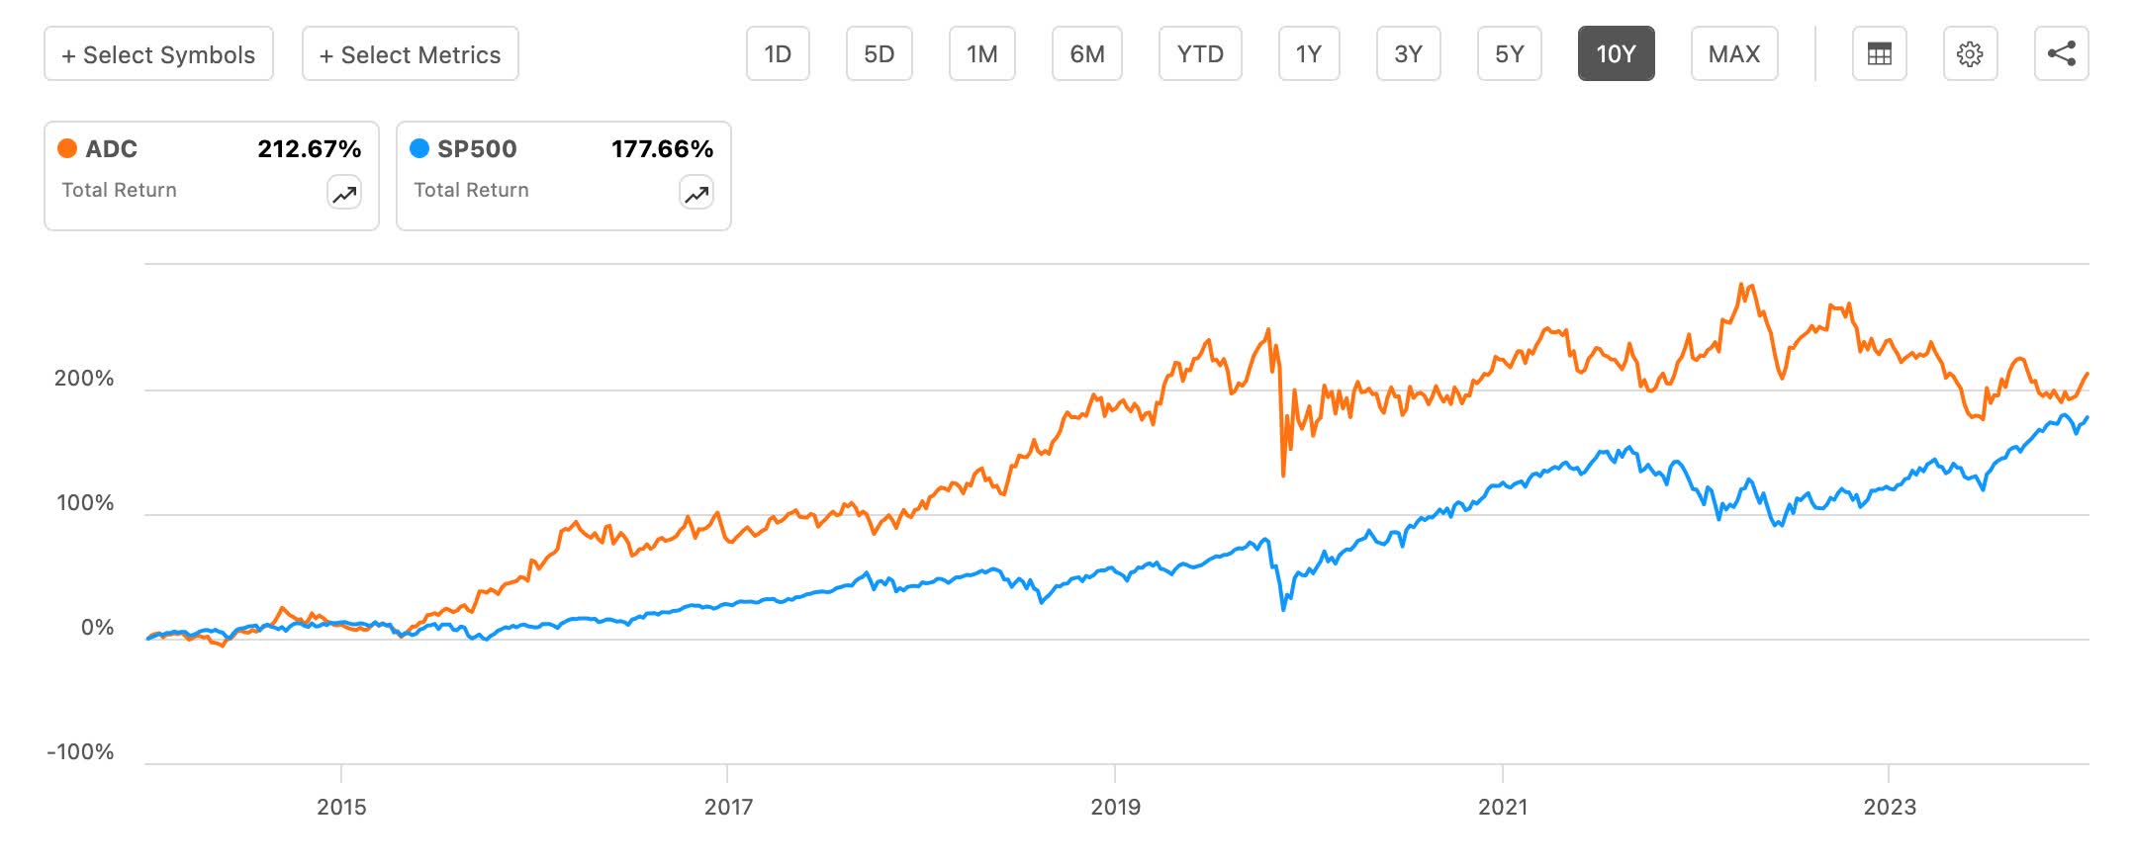Open the data table view icon
The height and width of the screenshot is (866, 2134).
coord(1878,54)
